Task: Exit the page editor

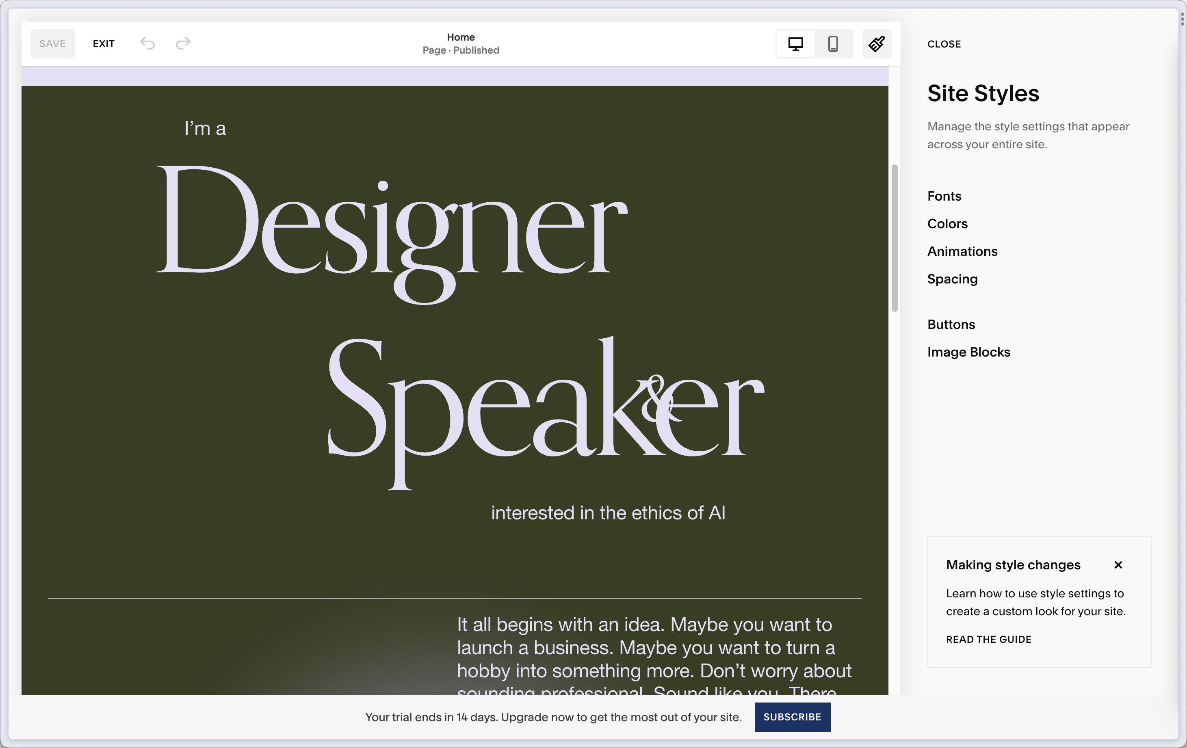Action: 104,44
